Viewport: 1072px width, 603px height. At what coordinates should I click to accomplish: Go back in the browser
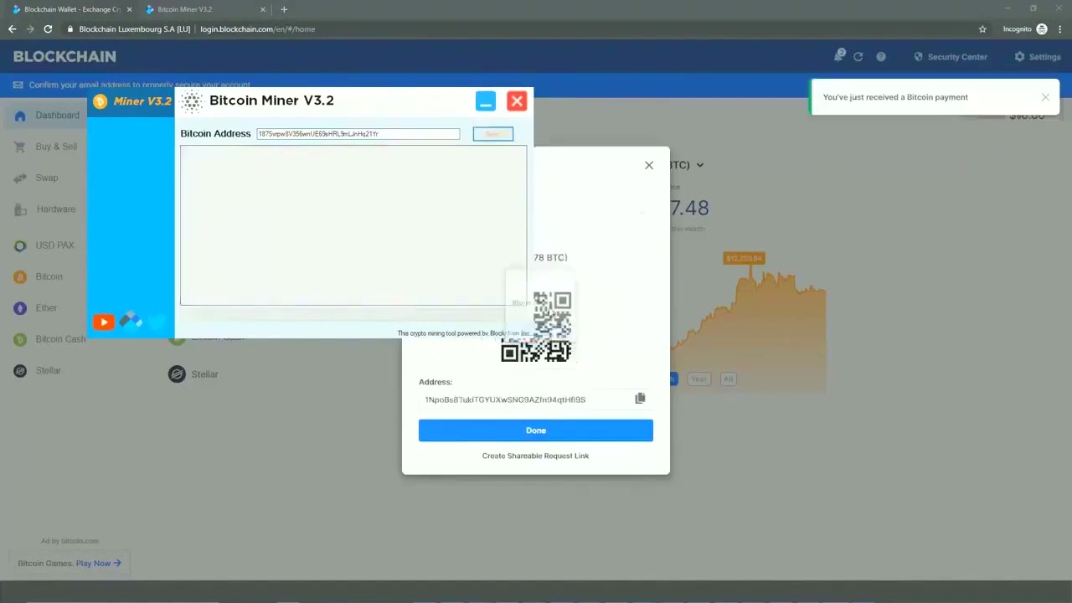tap(13, 28)
